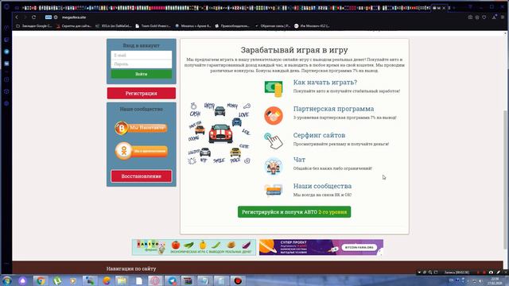Open Firefox from the taskbar

coord(107,280)
